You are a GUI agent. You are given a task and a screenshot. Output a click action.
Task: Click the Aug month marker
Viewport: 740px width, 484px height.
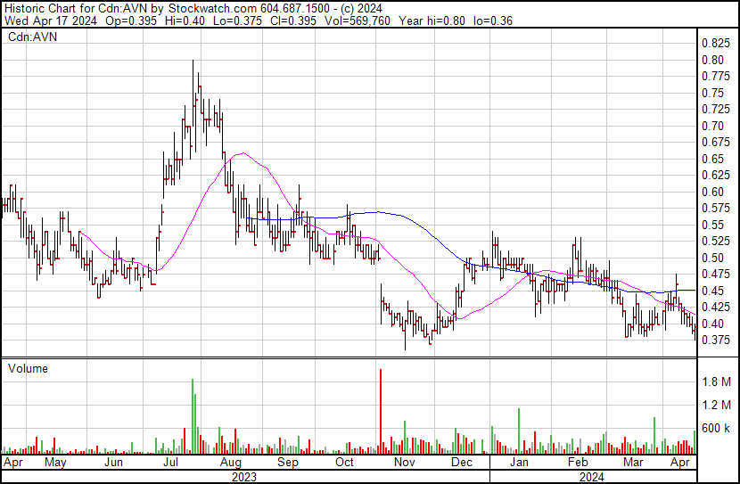[x=230, y=463]
